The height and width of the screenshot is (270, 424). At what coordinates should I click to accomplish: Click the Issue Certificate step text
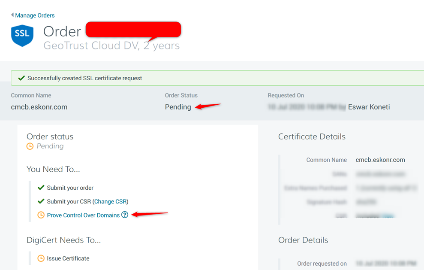click(x=68, y=258)
